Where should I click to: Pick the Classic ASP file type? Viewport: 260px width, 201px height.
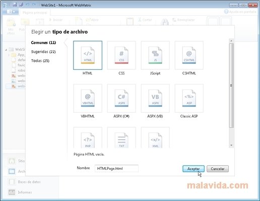pyautogui.click(x=189, y=98)
